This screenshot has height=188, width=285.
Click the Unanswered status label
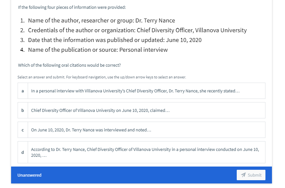[x=29, y=175]
